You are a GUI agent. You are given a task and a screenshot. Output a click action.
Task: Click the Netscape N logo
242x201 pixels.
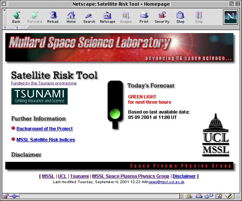(x=231, y=17)
